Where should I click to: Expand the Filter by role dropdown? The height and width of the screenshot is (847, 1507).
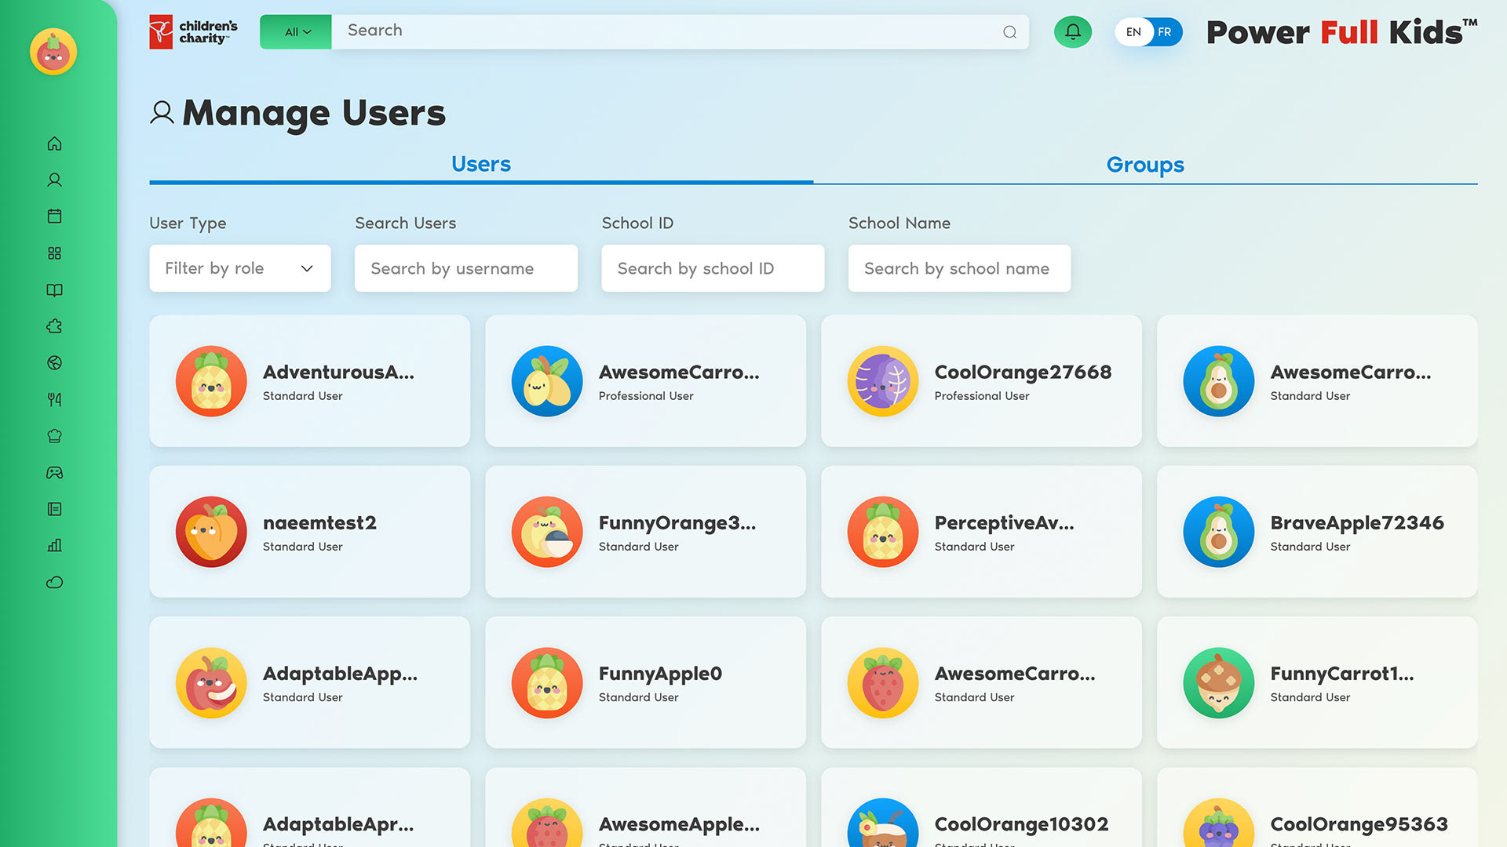239,268
